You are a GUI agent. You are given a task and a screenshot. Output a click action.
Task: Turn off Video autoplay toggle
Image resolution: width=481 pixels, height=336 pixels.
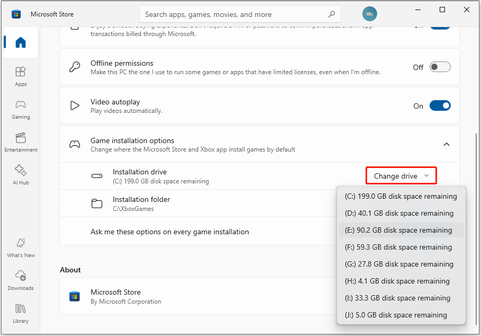click(x=440, y=105)
